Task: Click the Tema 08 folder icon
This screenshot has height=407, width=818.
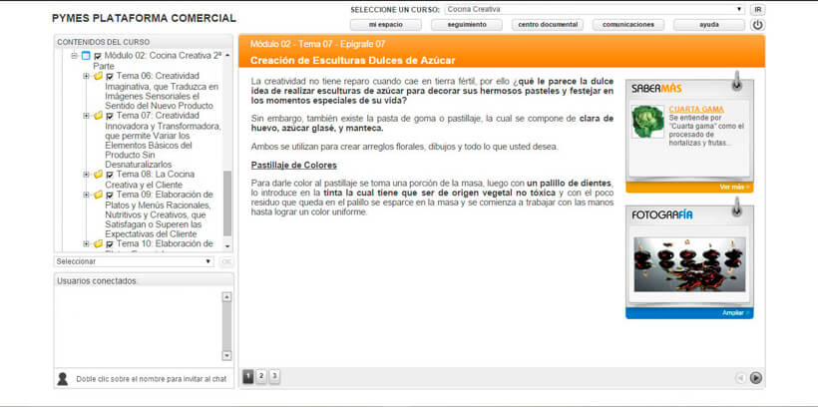Action: (x=98, y=174)
